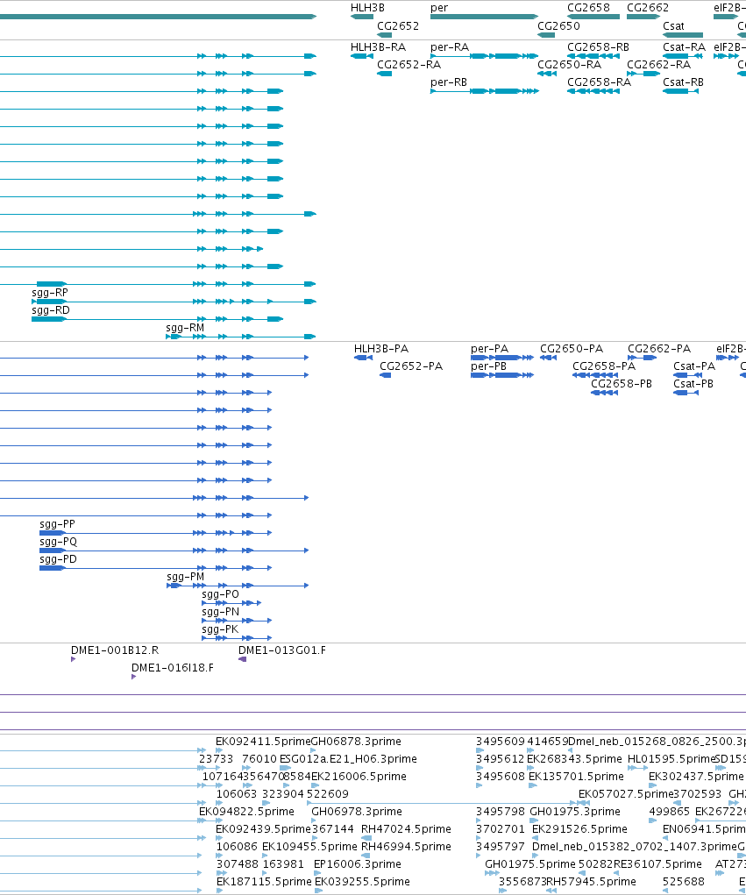Select the CG2652-PA protein label
The width and height of the screenshot is (746, 895).
(411, 366)
